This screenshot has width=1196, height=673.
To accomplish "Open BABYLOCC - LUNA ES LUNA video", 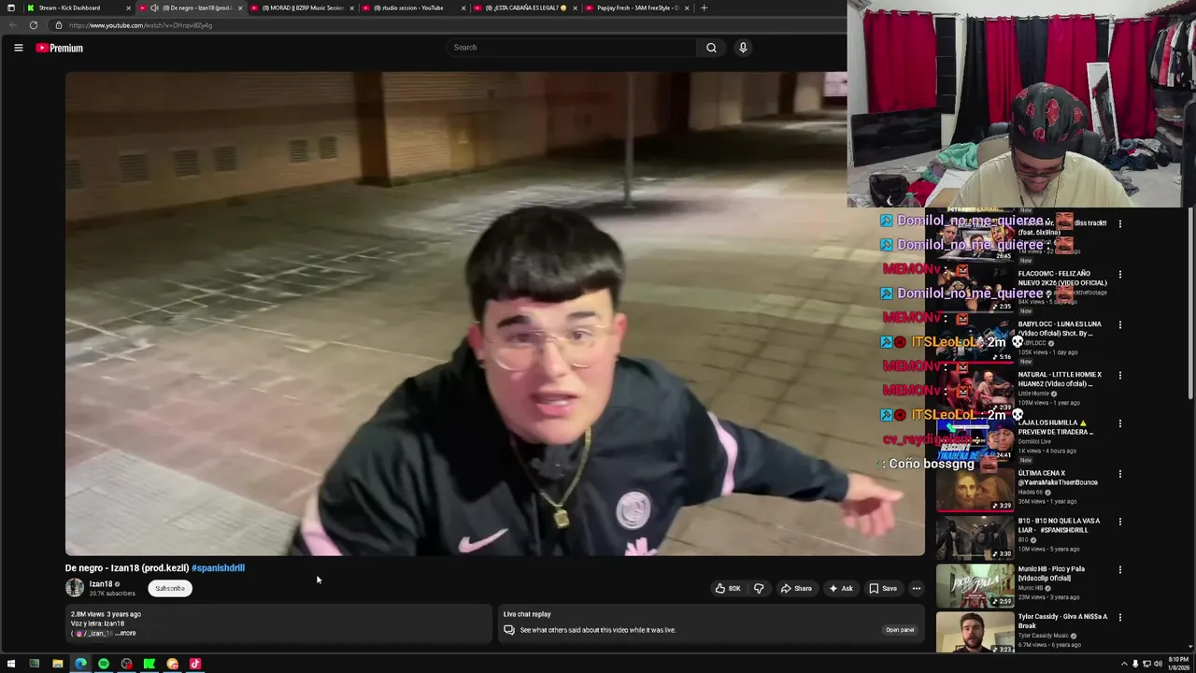I will (1060, 328).
